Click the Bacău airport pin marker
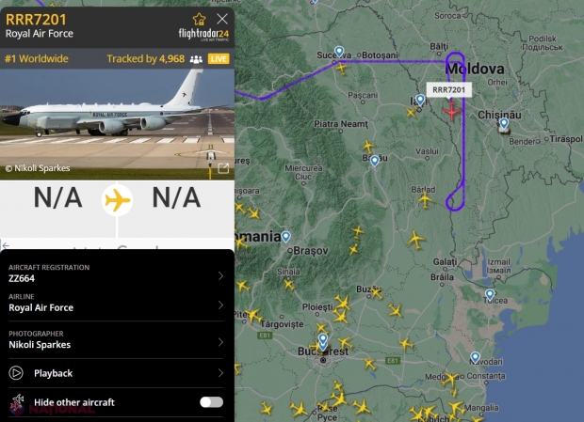 [x=374, y=161]
